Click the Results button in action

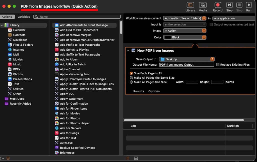tap(138, 91)
